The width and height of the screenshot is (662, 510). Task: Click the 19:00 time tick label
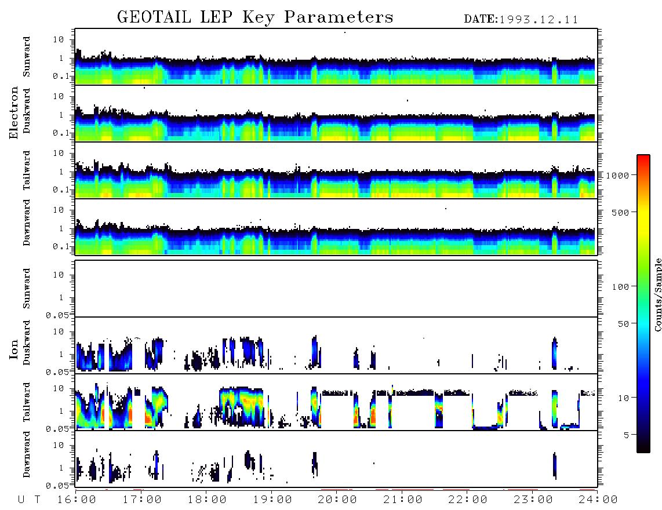(x=272, y=500)
